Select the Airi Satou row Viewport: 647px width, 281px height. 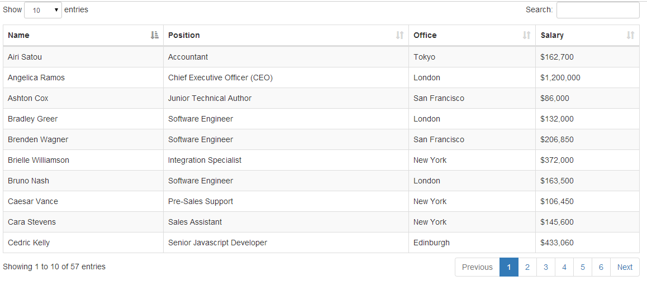321,57
